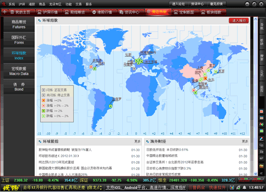
Task: Click the red '自' self-select icon in the sidebar
Action: point(262,111)
